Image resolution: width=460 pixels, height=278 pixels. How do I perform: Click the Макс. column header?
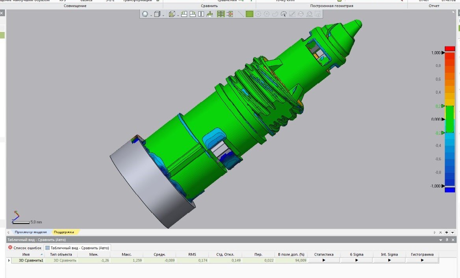coord(126,254)
